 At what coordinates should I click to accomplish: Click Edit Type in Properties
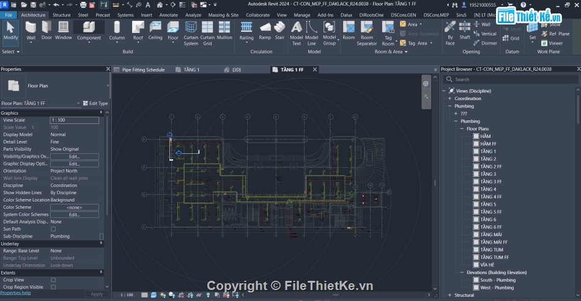(95, 103)
